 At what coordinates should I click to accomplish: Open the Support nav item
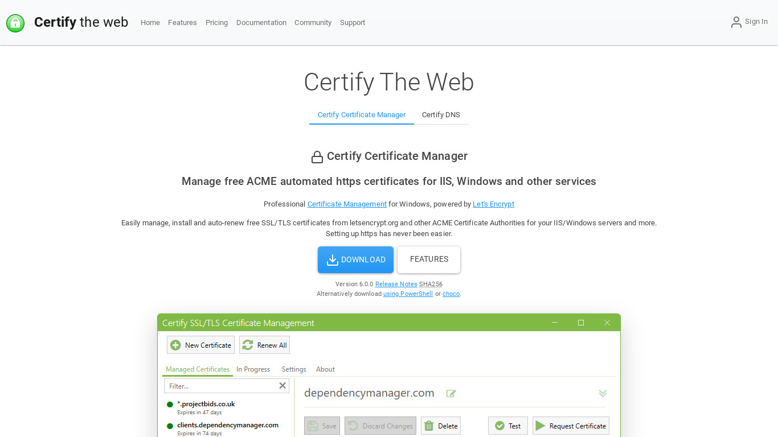coord(353,23)
